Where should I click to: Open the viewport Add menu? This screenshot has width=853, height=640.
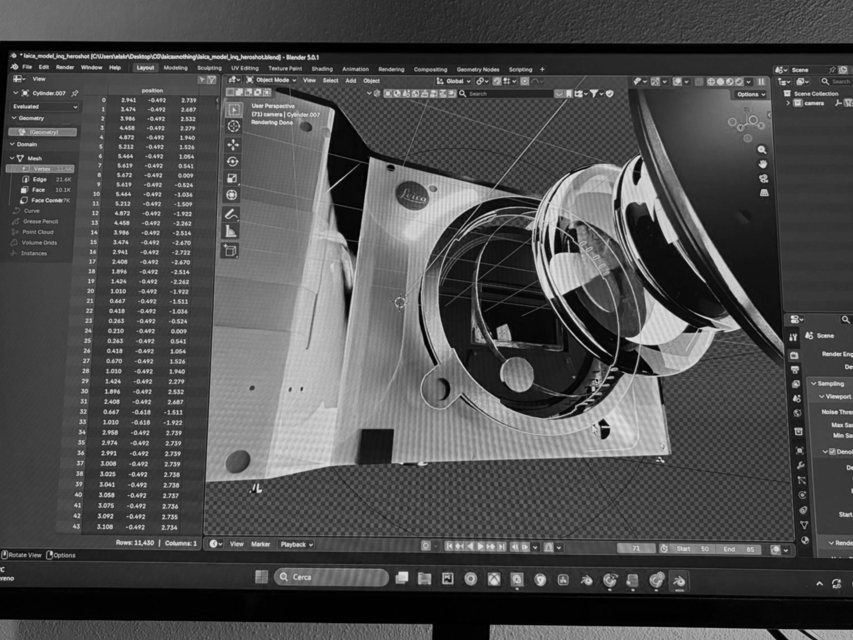tap(351, 81)
